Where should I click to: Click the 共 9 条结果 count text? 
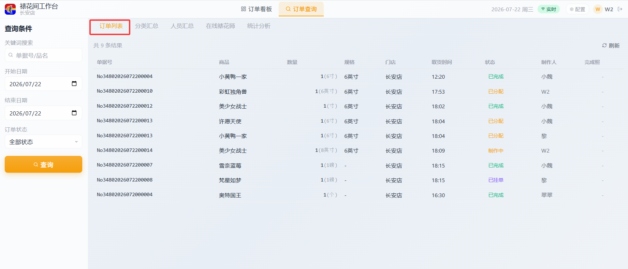click(x=108, y=45)
